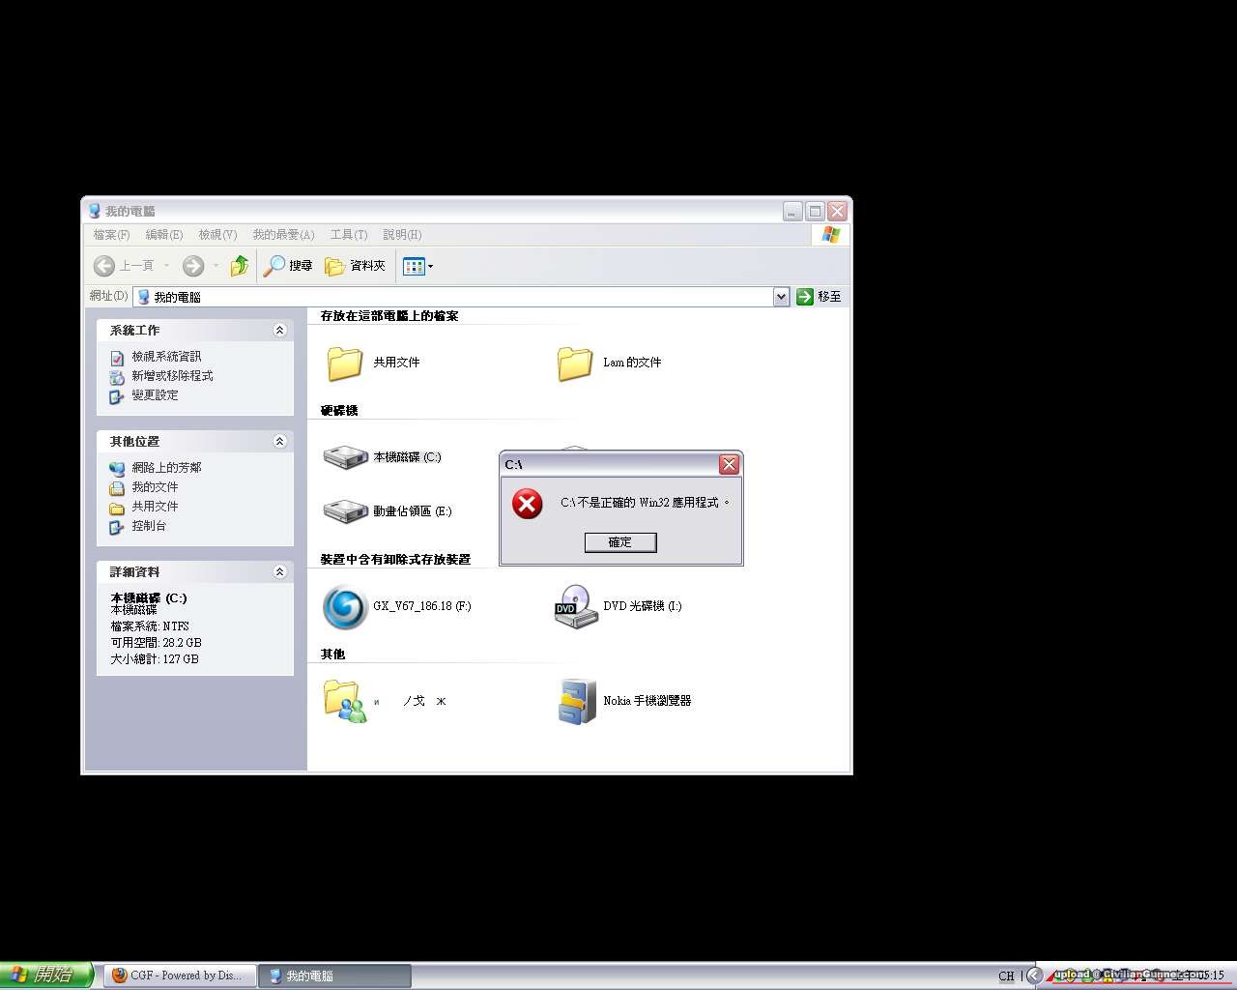Select the Local Disk (C:) drive icon
This screenshot has width=1237, height=990.
(x=346, y=457)
